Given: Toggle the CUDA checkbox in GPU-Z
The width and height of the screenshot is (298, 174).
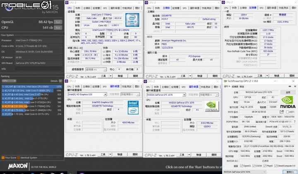Looking at the screenshot, I should [254, 166].
